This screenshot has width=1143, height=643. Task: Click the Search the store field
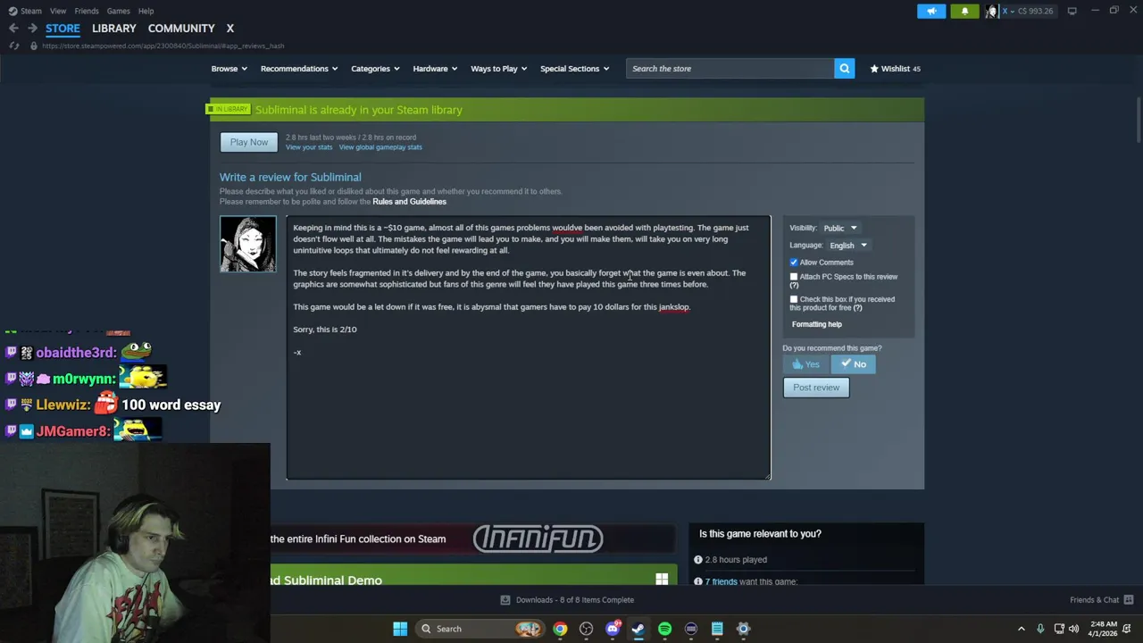(x=730, y=69)
